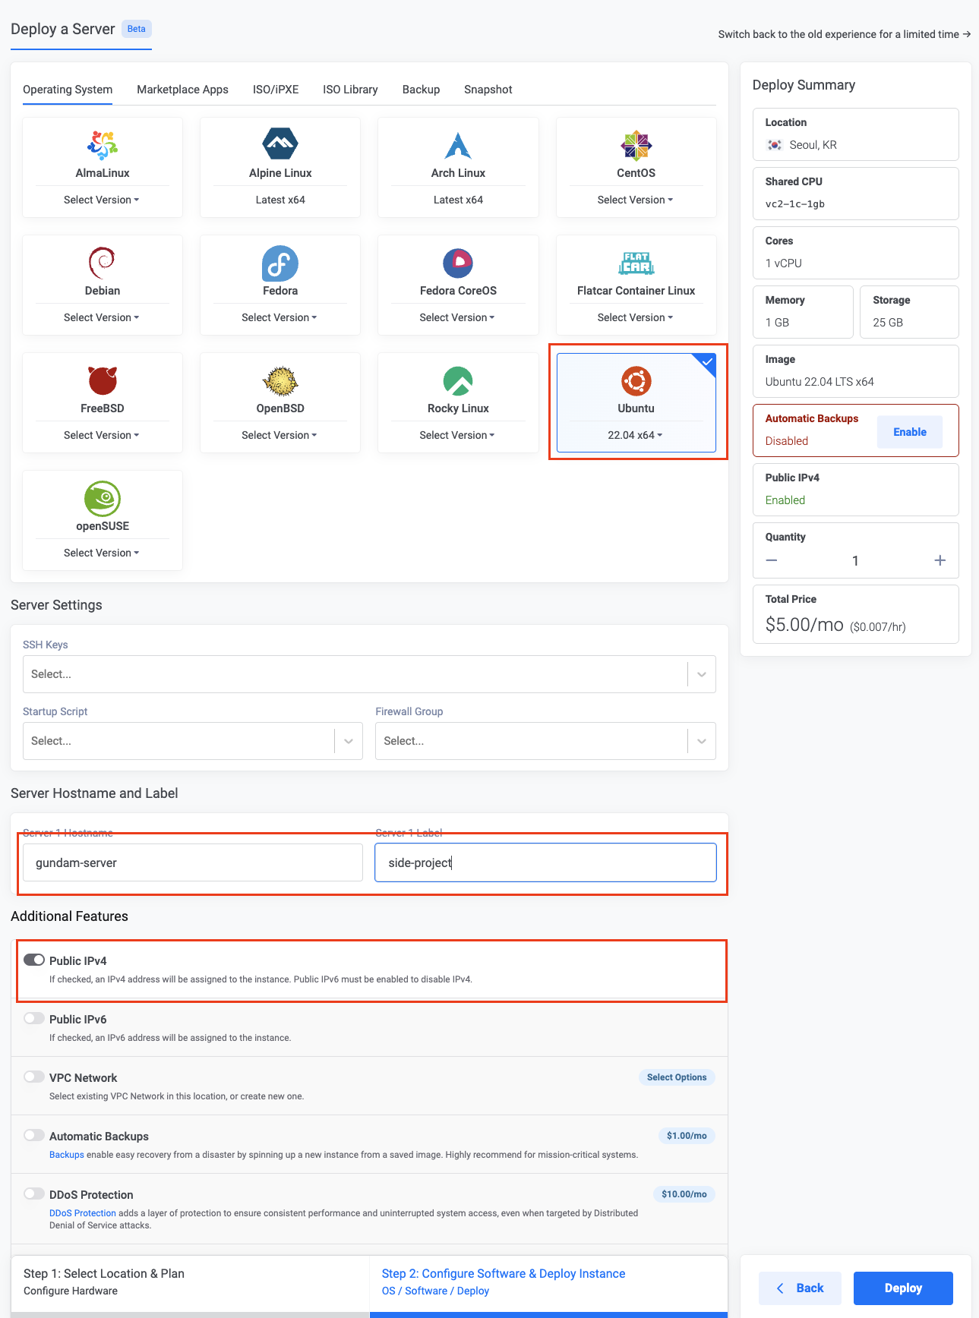Select the Flatcar Container Linux logo
Viewport: 979px width, 1318px height.
pos(636,263)
